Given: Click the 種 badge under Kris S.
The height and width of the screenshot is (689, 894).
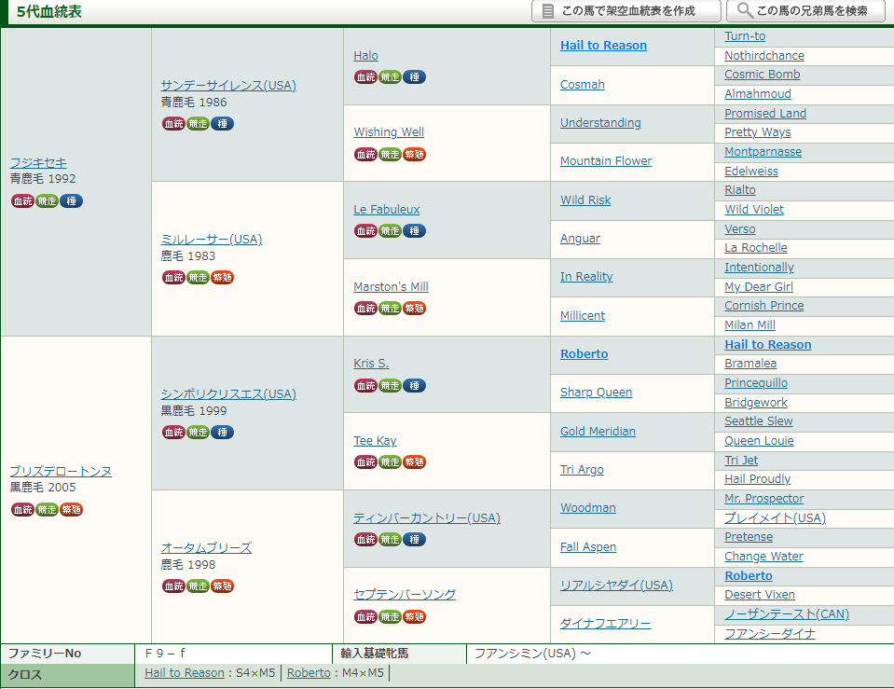Looking at the screenshot, I should tap(415, 386).
